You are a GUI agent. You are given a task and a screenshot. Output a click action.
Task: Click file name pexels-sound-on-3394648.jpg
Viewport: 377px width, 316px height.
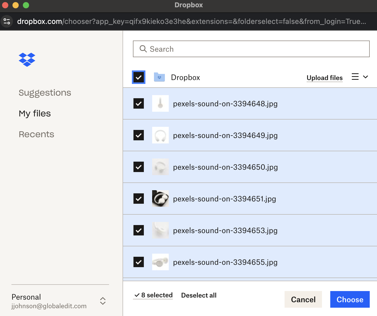click(x=225, y=104)
